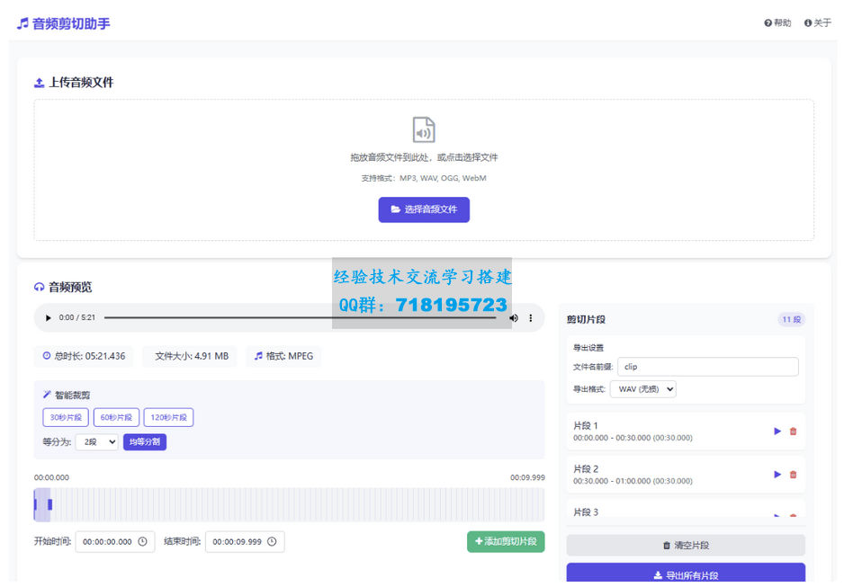Click the 清空片段 clear clips button
844x587 pixels.
click(686, 545)
